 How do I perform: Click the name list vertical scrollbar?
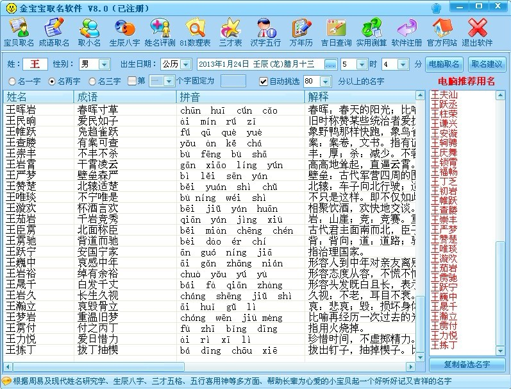[x=421, y=225]
